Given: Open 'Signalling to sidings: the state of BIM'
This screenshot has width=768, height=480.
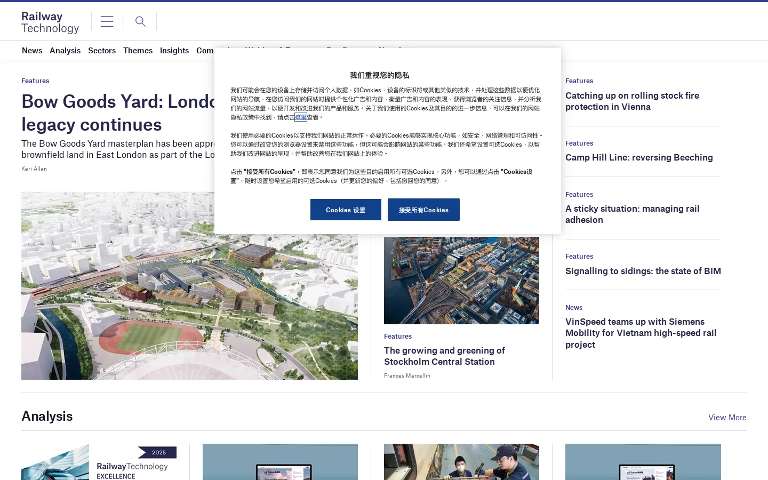Looking at the screenshot, I should tap(643, 271).
